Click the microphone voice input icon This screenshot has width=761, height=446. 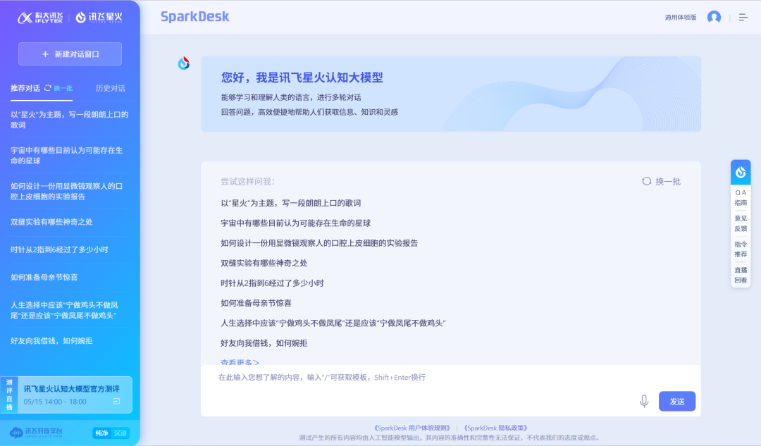tap(643, 401)
